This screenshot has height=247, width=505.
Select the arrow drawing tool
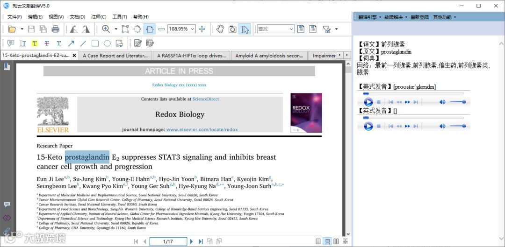(x=71, y=43)
